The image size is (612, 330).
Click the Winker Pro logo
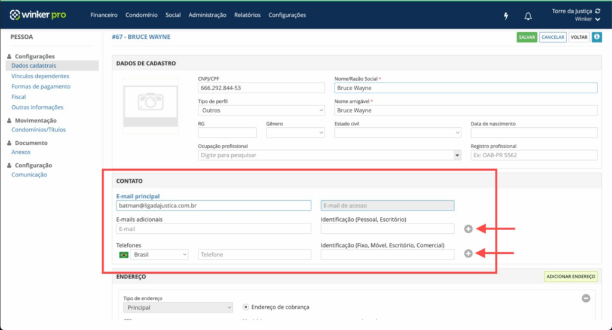(38, 15)
